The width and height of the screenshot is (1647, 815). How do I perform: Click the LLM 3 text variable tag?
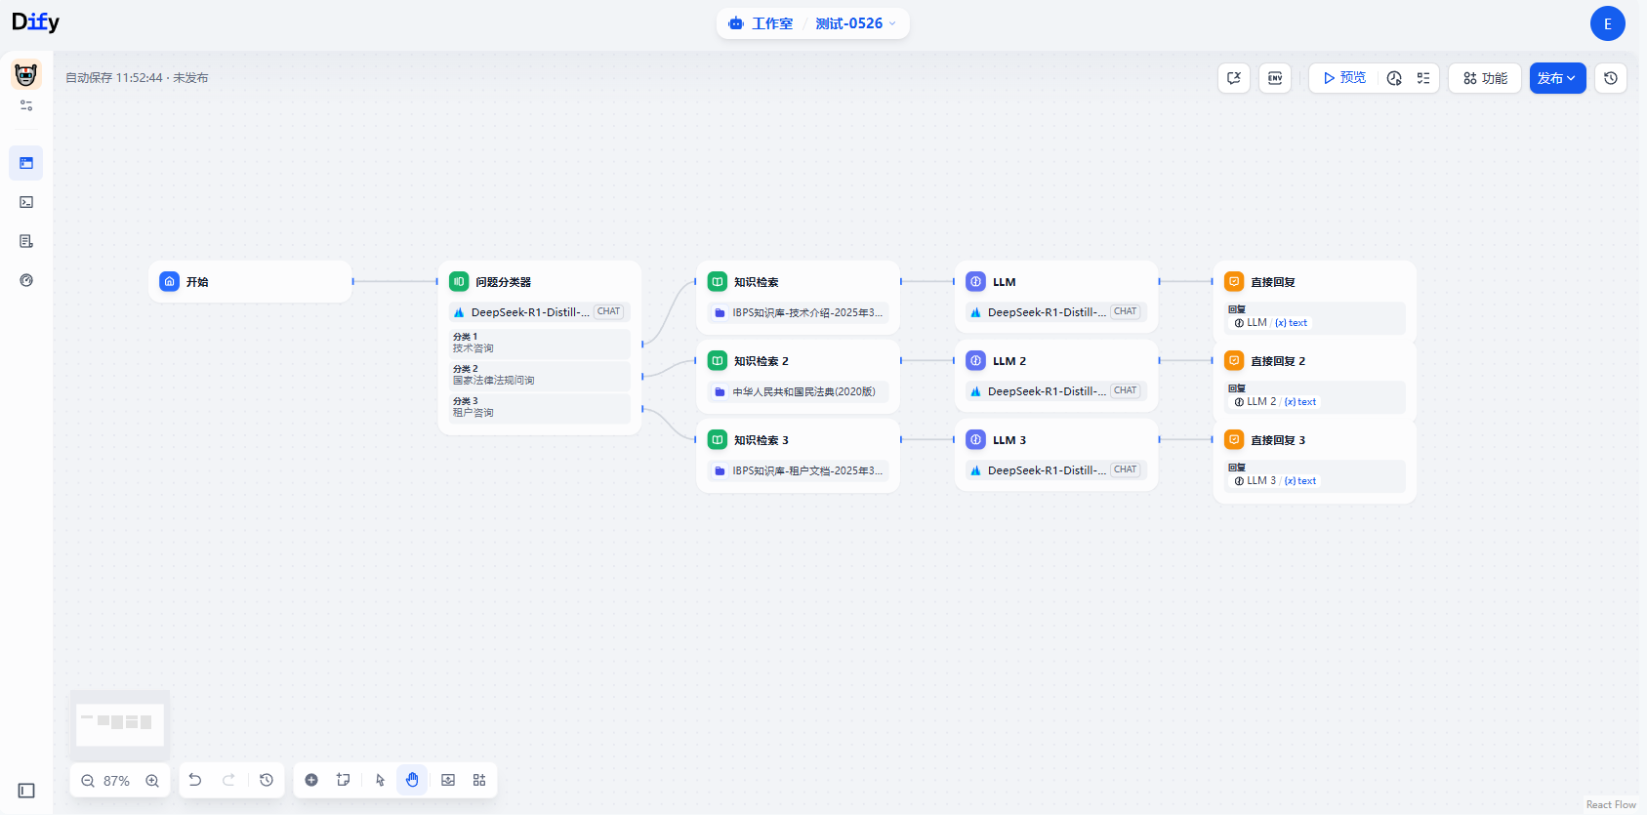coord(1275,481)
